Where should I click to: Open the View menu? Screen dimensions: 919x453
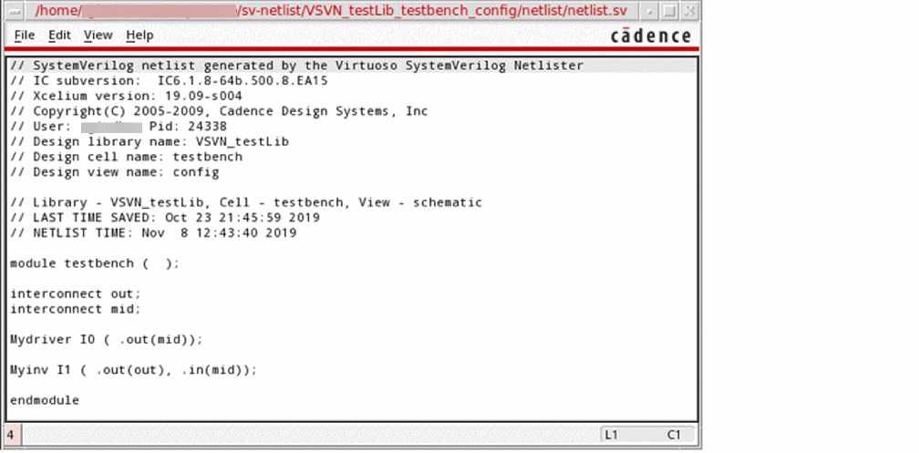tap(98, 36)
